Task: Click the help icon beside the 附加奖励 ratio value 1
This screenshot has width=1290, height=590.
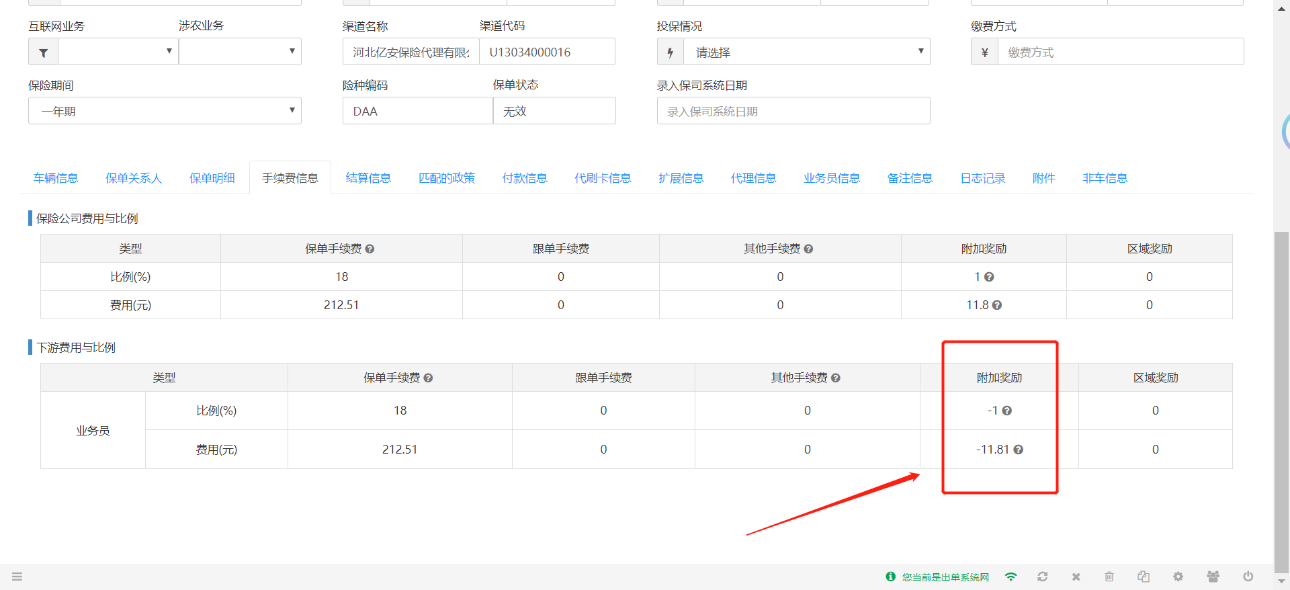Action: tap(989, 277)
